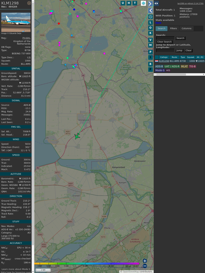The width and height of the screenshot is (205, 273).
Task: Switch to the Search tab
Action: [162, 29]
